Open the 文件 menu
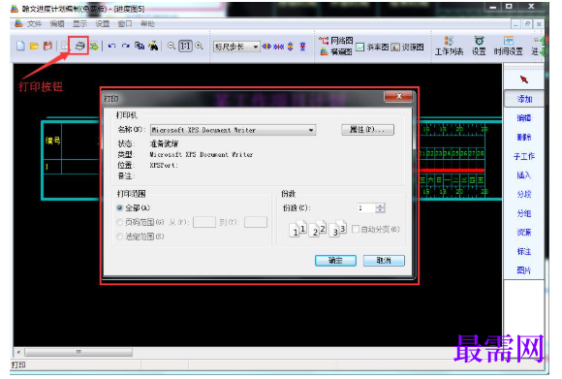The image size is (562, 379). point(35,24)
